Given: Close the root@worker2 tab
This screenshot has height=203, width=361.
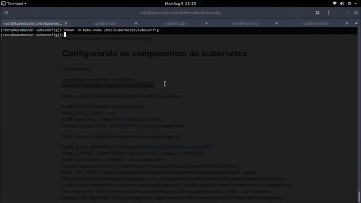Looking at the screenshot, I should click(x=347, y=24).
